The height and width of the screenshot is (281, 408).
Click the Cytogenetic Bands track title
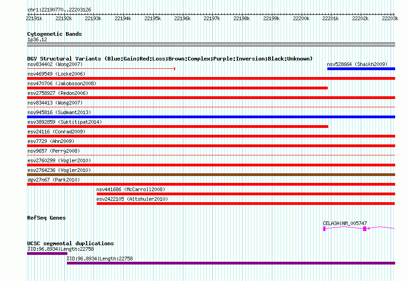click(55, 34)
